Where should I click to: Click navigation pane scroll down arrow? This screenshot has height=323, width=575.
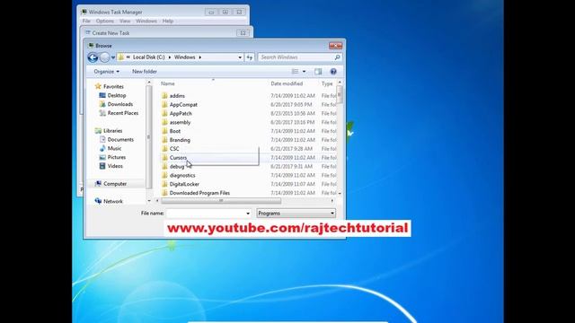tap(149, 201)
